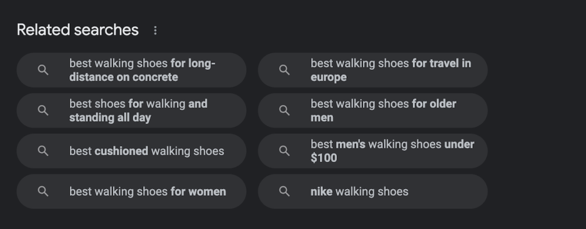This screenshot has height=229, width=586.
Task: Click the search icon beside for women suggestion
Action: point(43,191)
